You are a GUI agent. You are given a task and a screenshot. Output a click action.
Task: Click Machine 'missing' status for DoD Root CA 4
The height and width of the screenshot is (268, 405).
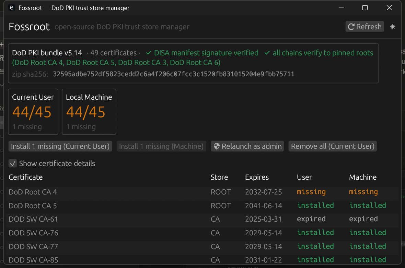(363, 192)
